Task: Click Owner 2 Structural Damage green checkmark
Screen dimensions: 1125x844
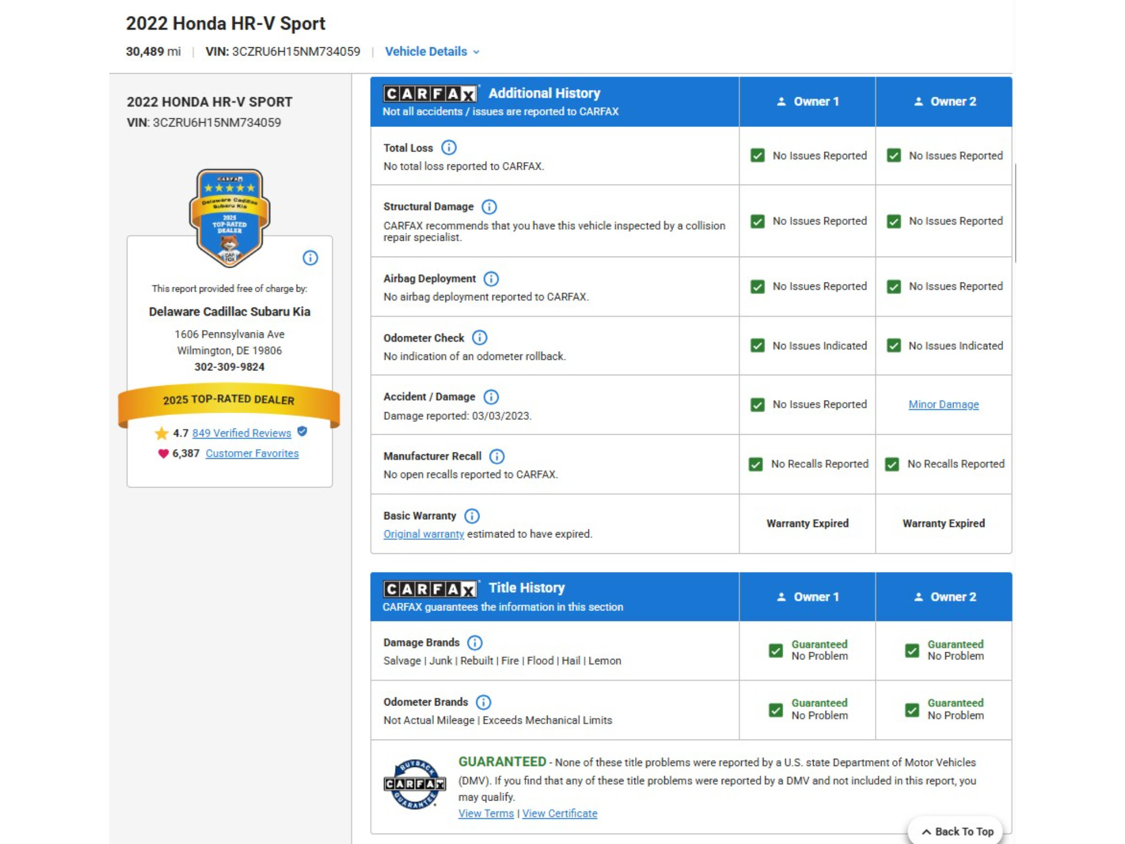Action: click(894, 221)
